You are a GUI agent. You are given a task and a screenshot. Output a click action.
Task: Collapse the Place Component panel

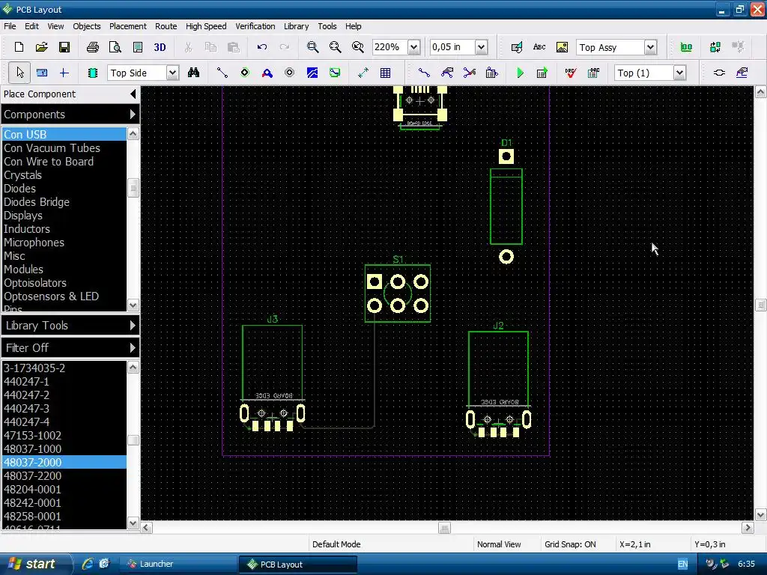[133, 94]
